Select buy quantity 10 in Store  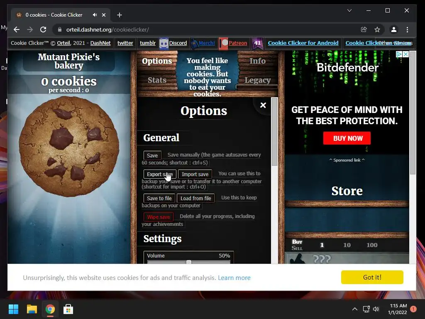347,245
